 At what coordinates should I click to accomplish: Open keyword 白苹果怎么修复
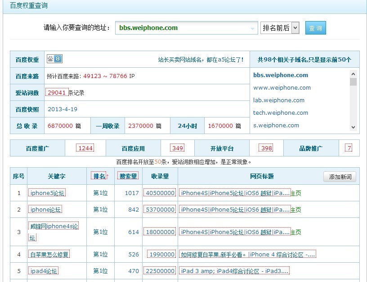click(x=49, y=254)
